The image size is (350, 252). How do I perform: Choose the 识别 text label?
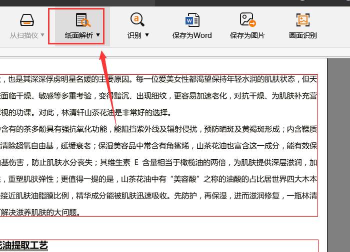134,35
